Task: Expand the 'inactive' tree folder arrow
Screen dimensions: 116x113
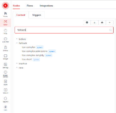Action: (x=17, y=63)
